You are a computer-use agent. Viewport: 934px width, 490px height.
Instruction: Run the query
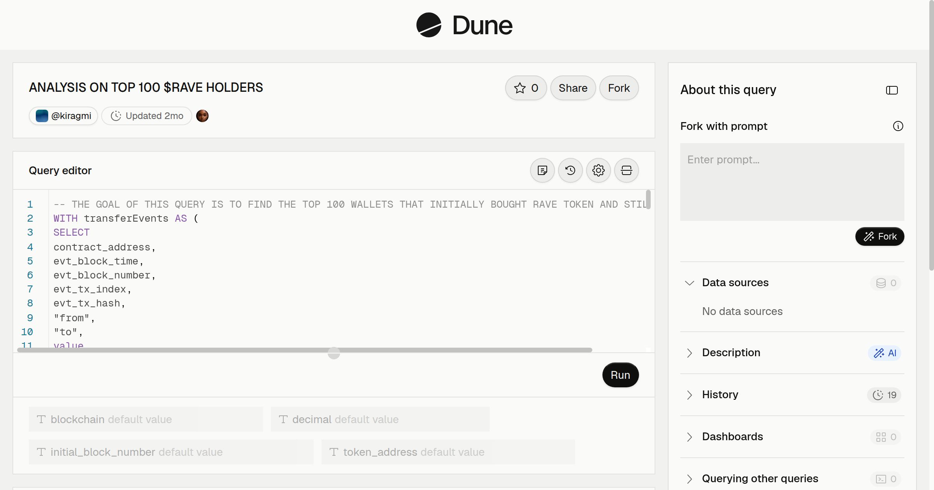[620, 375]
